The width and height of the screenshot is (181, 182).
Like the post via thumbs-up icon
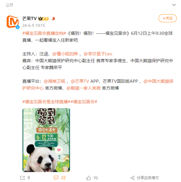tap(89, 178)
